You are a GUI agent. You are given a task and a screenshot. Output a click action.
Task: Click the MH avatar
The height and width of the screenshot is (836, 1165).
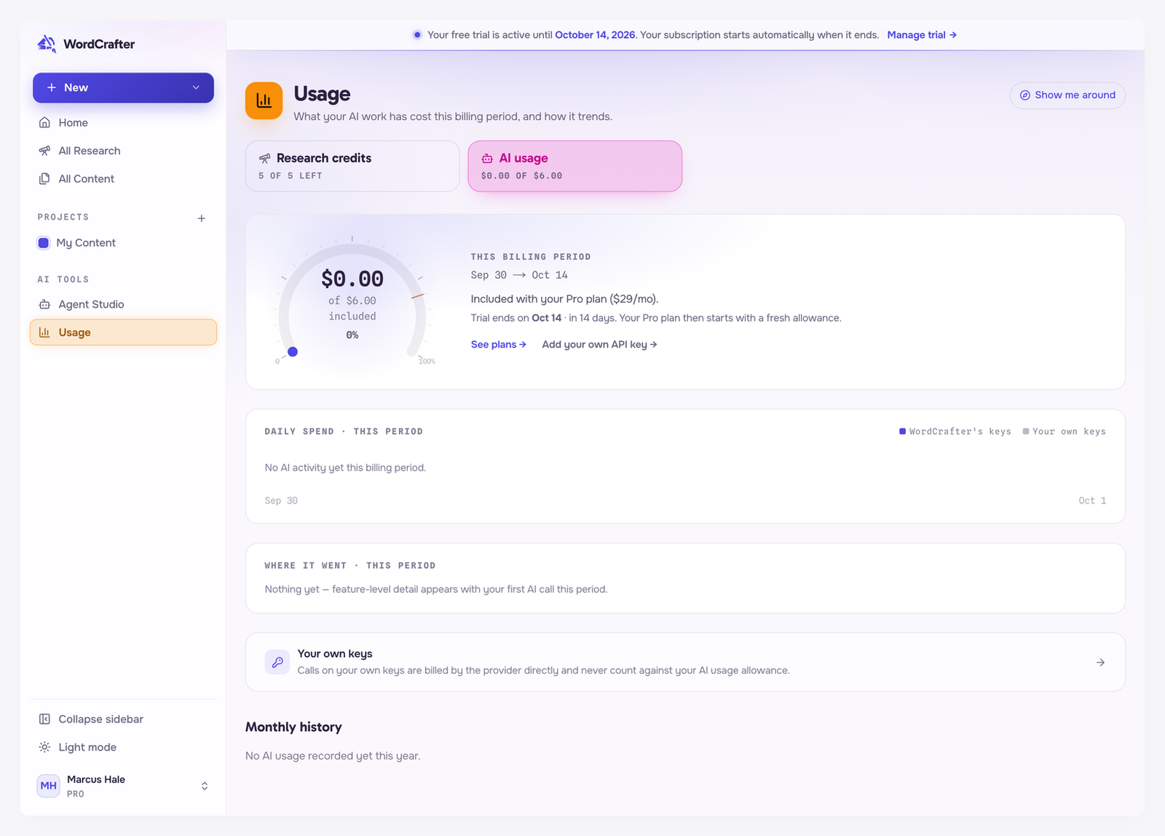tap(49, 786)
